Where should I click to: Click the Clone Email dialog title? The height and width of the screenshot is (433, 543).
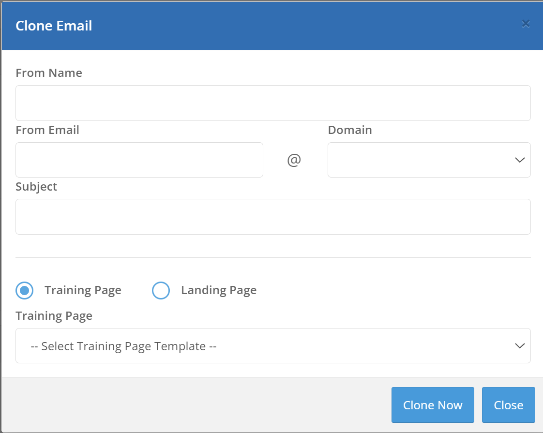[x=54, y=26]
